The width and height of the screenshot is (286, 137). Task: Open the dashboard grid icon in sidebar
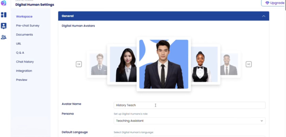coord(4,15)
